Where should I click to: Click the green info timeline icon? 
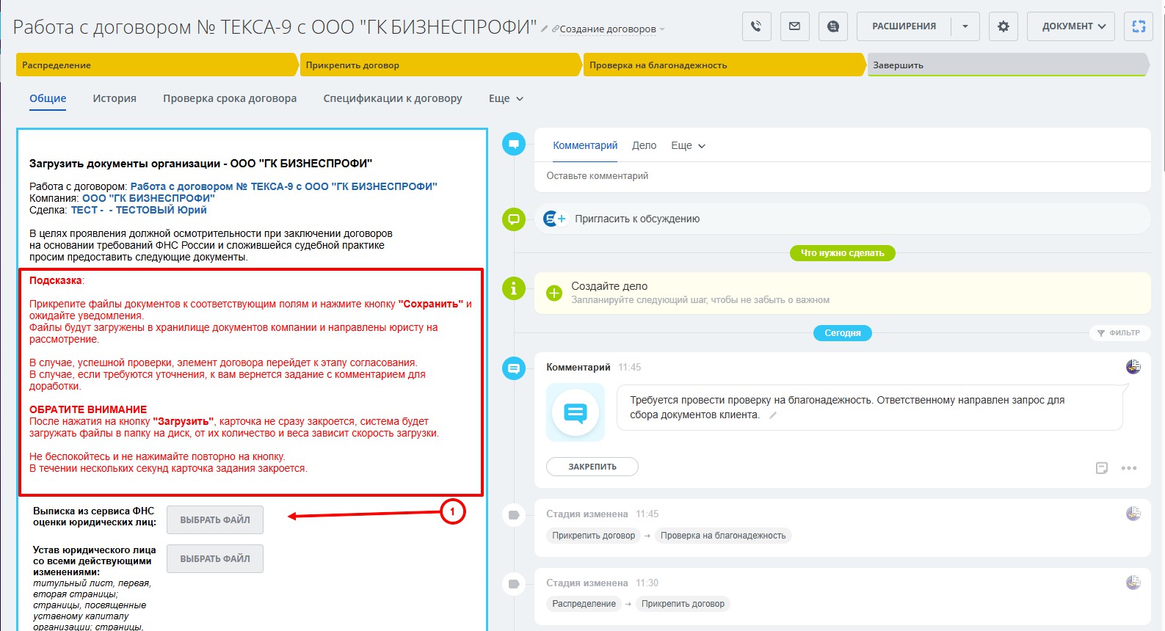(x=513, y=288)
